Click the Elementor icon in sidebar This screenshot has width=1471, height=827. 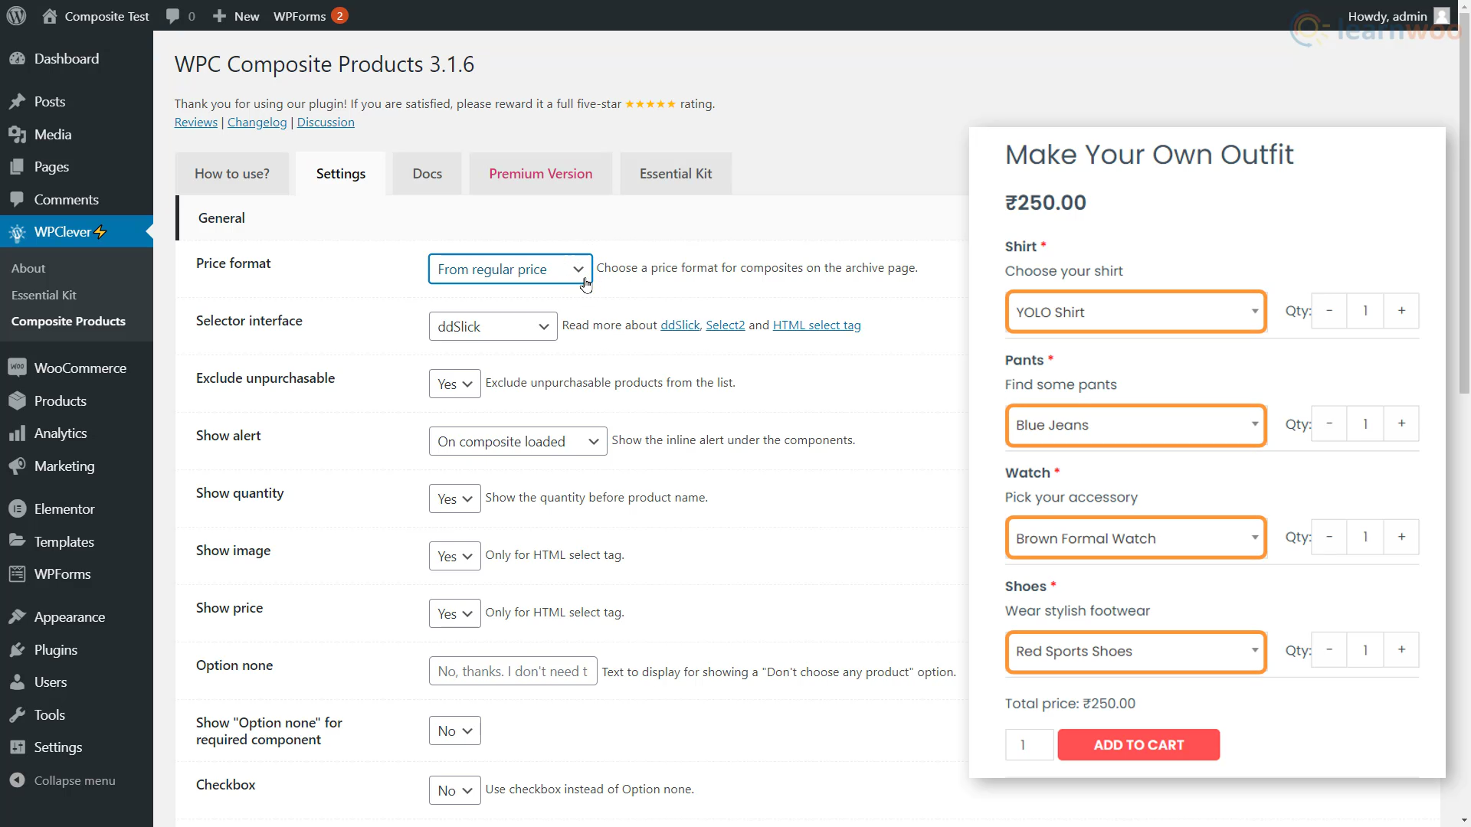pos(17,509)
